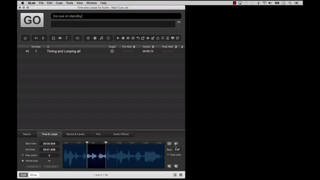
Task: Open the Audio Effects tab
Action: [121, 134]
